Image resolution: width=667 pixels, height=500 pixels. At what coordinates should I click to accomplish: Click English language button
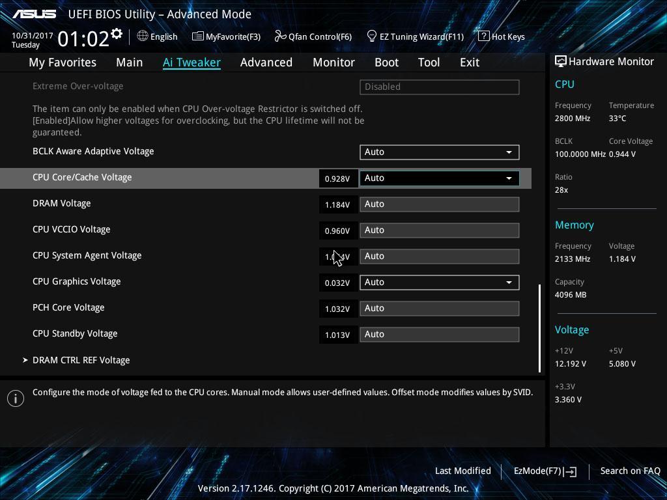[x=158, y=36]
